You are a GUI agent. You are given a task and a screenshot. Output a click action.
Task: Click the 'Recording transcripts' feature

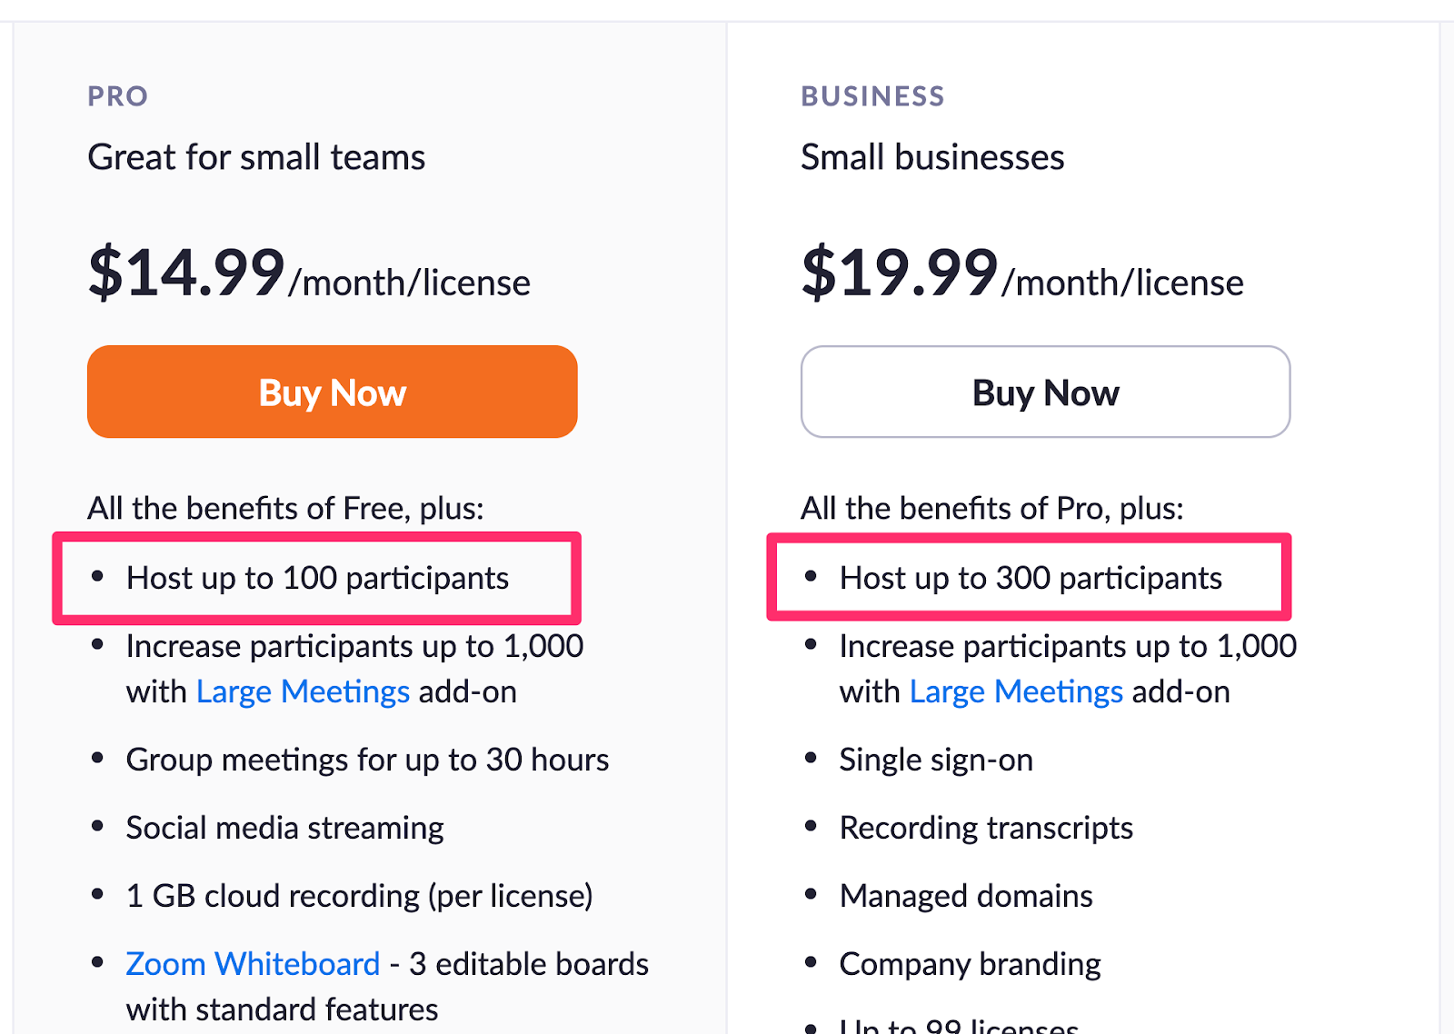click(986, 829)
